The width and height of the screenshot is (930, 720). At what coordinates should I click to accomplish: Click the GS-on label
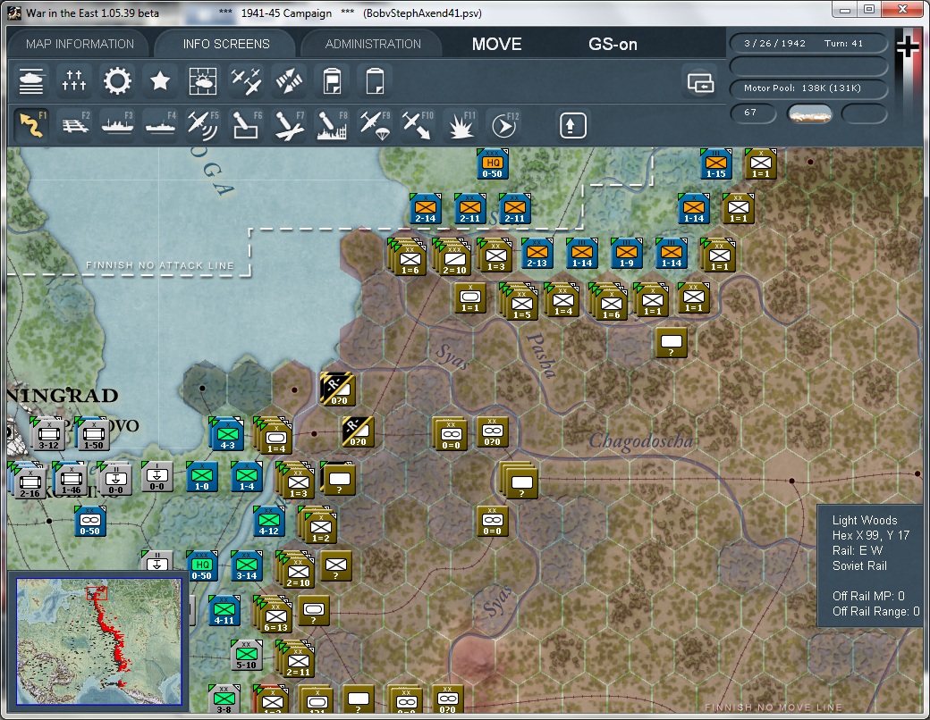pyautogui.click(x=613, y=44)
